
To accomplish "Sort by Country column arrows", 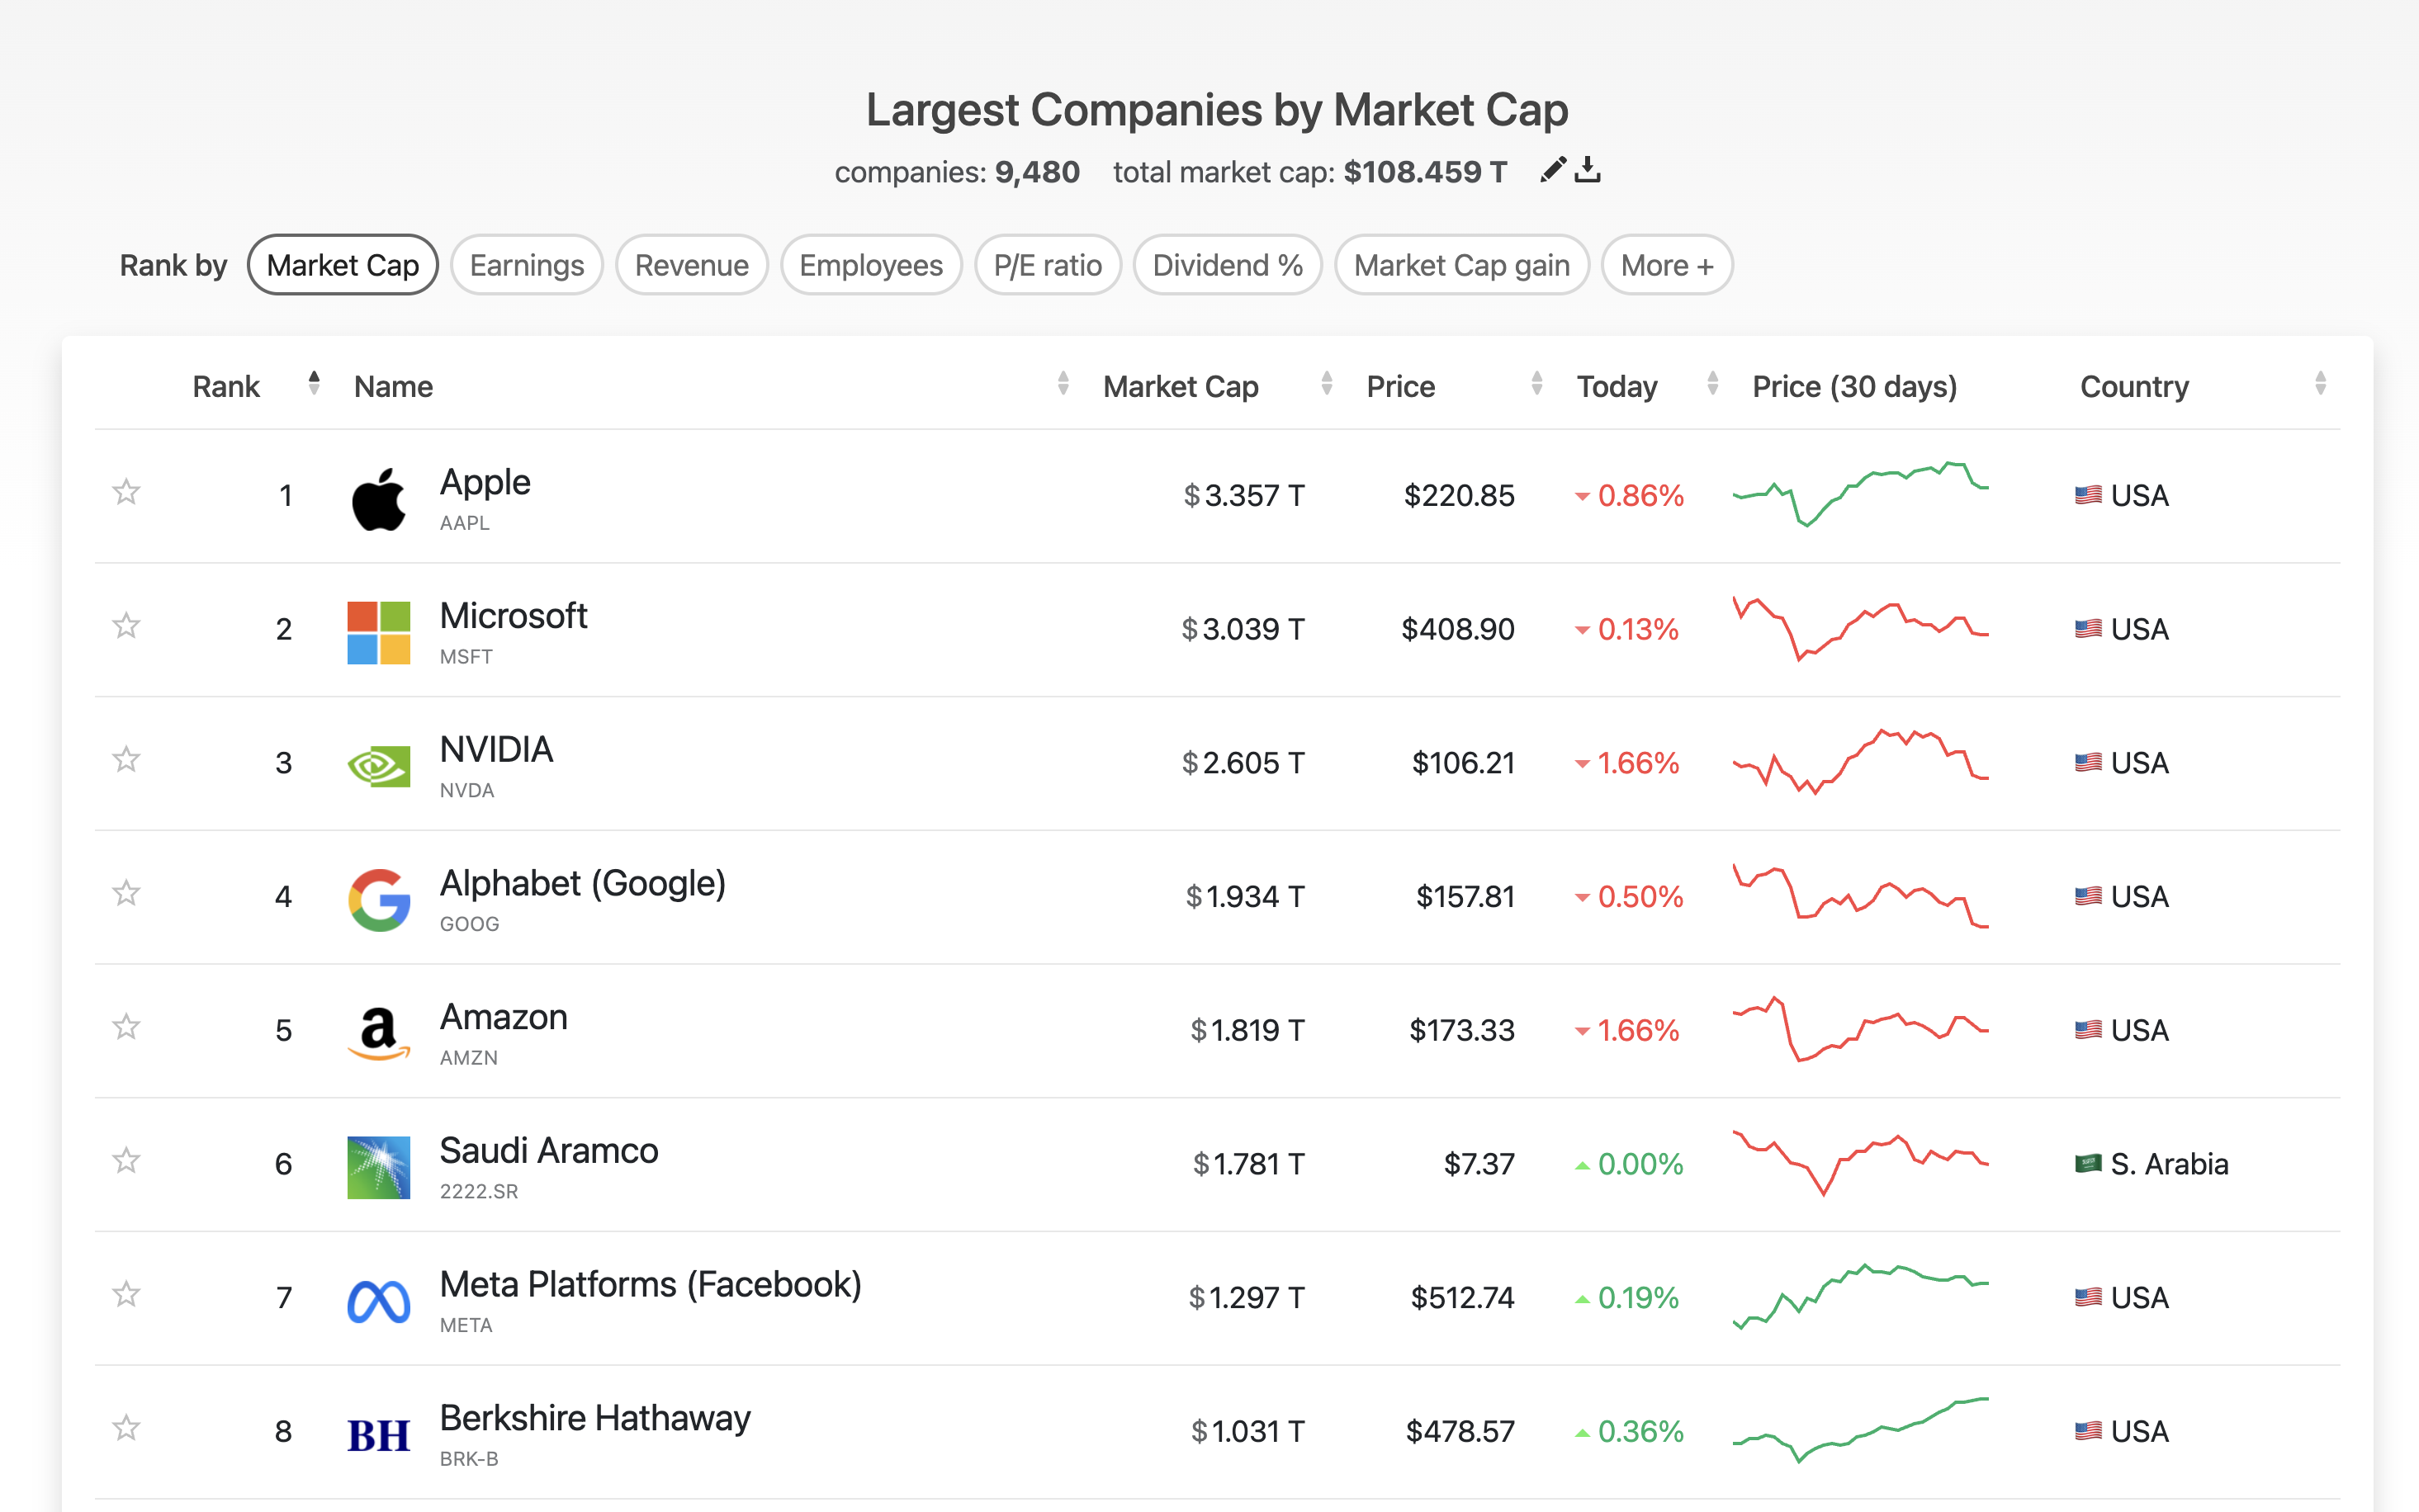I will click(x=2321, y=384).
